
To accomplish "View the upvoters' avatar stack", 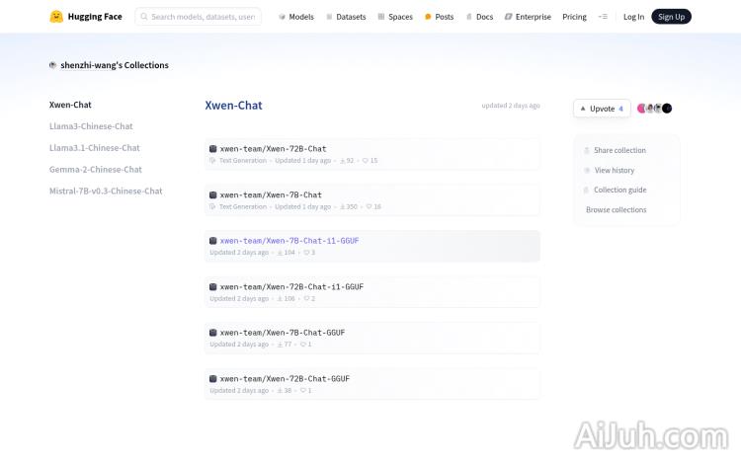I will point(654,109).
